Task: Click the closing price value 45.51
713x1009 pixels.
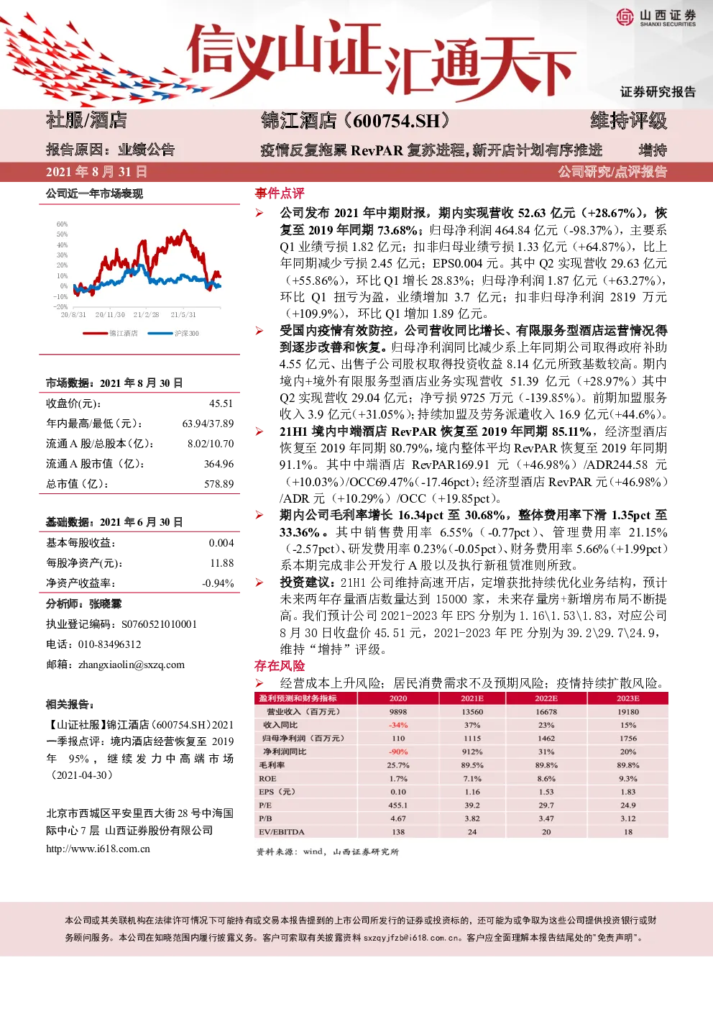Action: (221, 403)
